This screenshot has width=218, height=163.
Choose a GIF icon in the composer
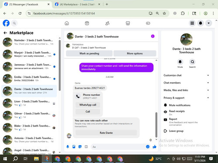point(86,147)
